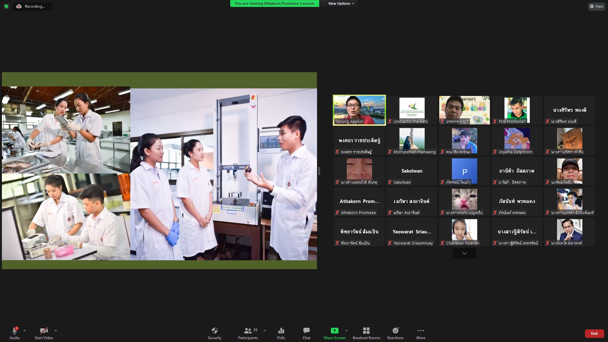608x342 pixels.
Task: Click the red End meeting button
Action: point(594,333)
